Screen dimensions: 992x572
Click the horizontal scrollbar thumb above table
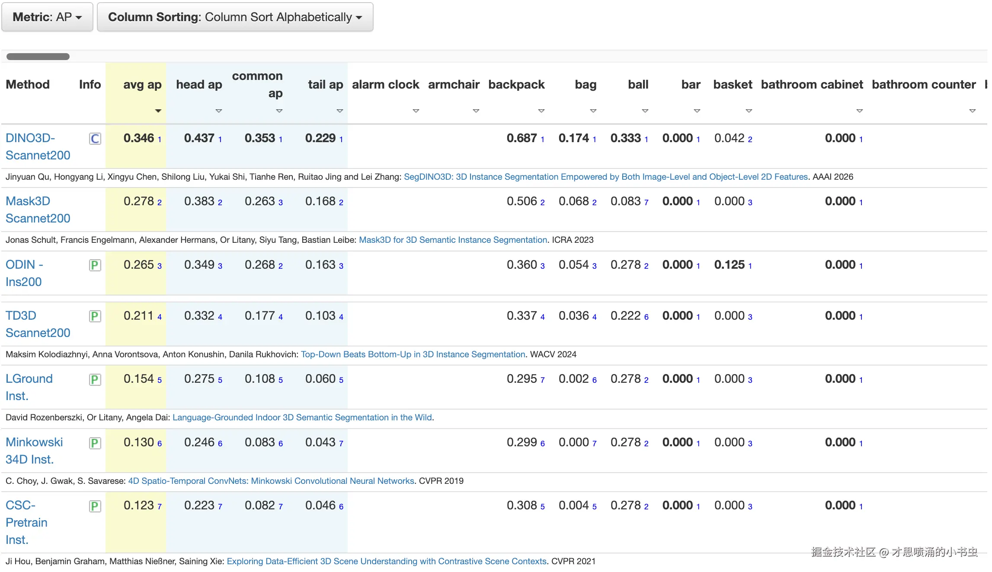point(38,57)
